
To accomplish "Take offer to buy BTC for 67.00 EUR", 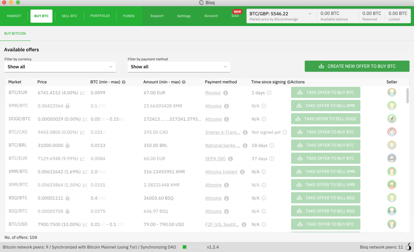I will [x=326, y=93].
